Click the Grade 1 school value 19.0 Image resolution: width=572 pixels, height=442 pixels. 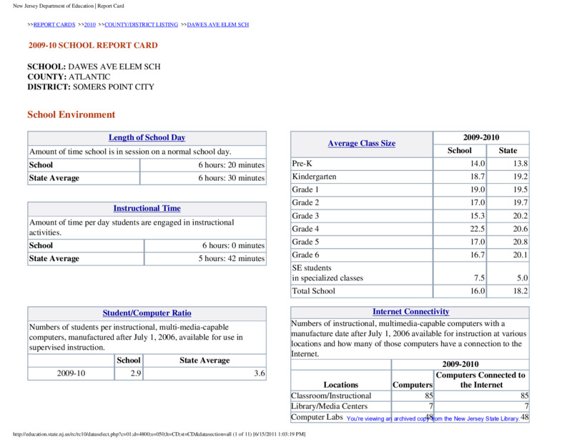click(478, 190)
